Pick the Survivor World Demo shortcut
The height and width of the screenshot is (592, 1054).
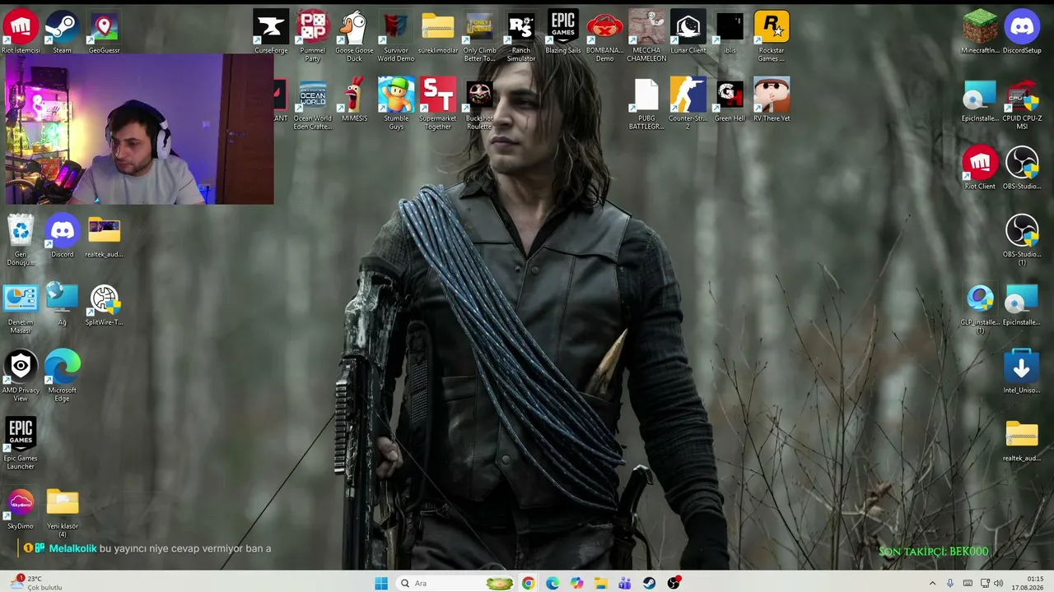pyautogui.click(x=396, y=36)
